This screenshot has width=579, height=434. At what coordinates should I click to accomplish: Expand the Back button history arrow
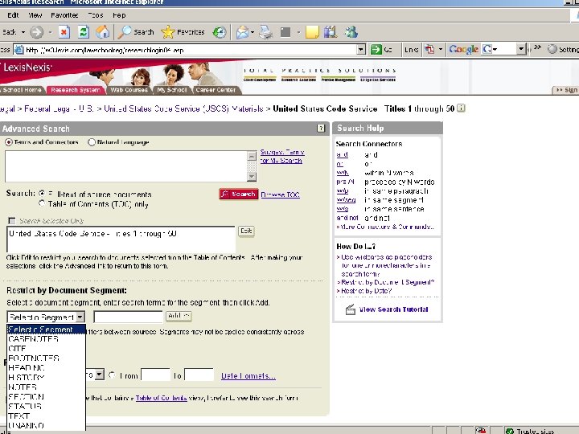[23, 32]
